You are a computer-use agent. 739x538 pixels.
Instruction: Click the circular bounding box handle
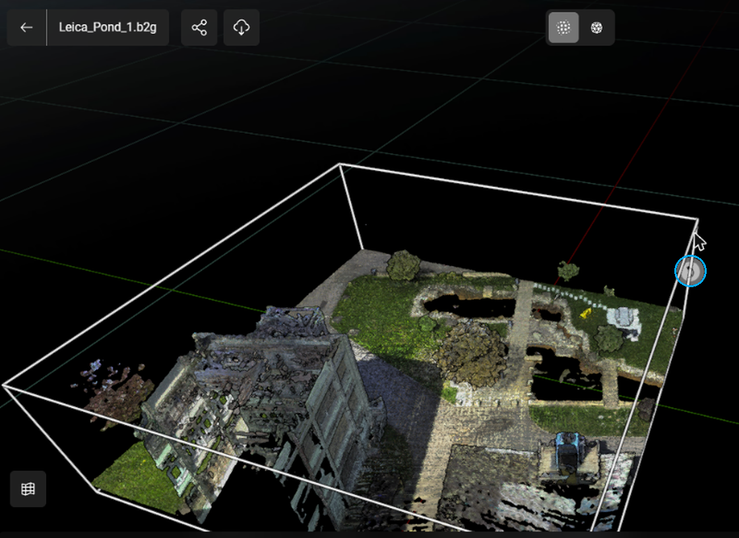[x=690, y=271]
